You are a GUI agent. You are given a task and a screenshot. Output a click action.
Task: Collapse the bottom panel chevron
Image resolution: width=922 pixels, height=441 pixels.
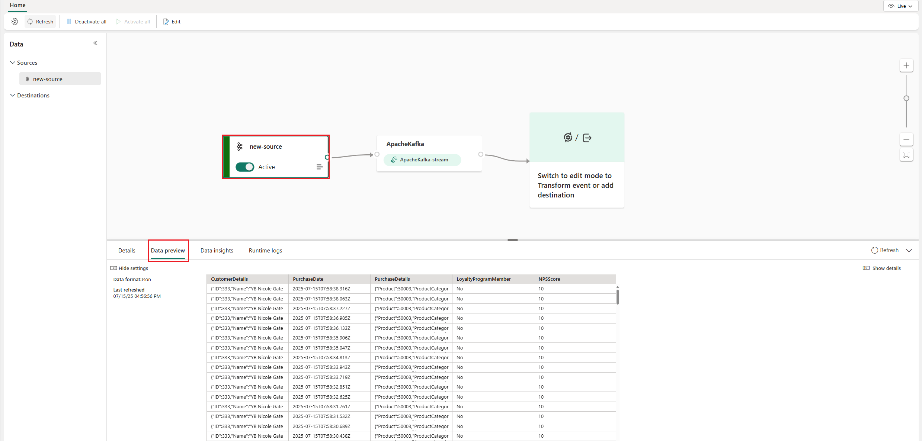(x=909, y=250)
